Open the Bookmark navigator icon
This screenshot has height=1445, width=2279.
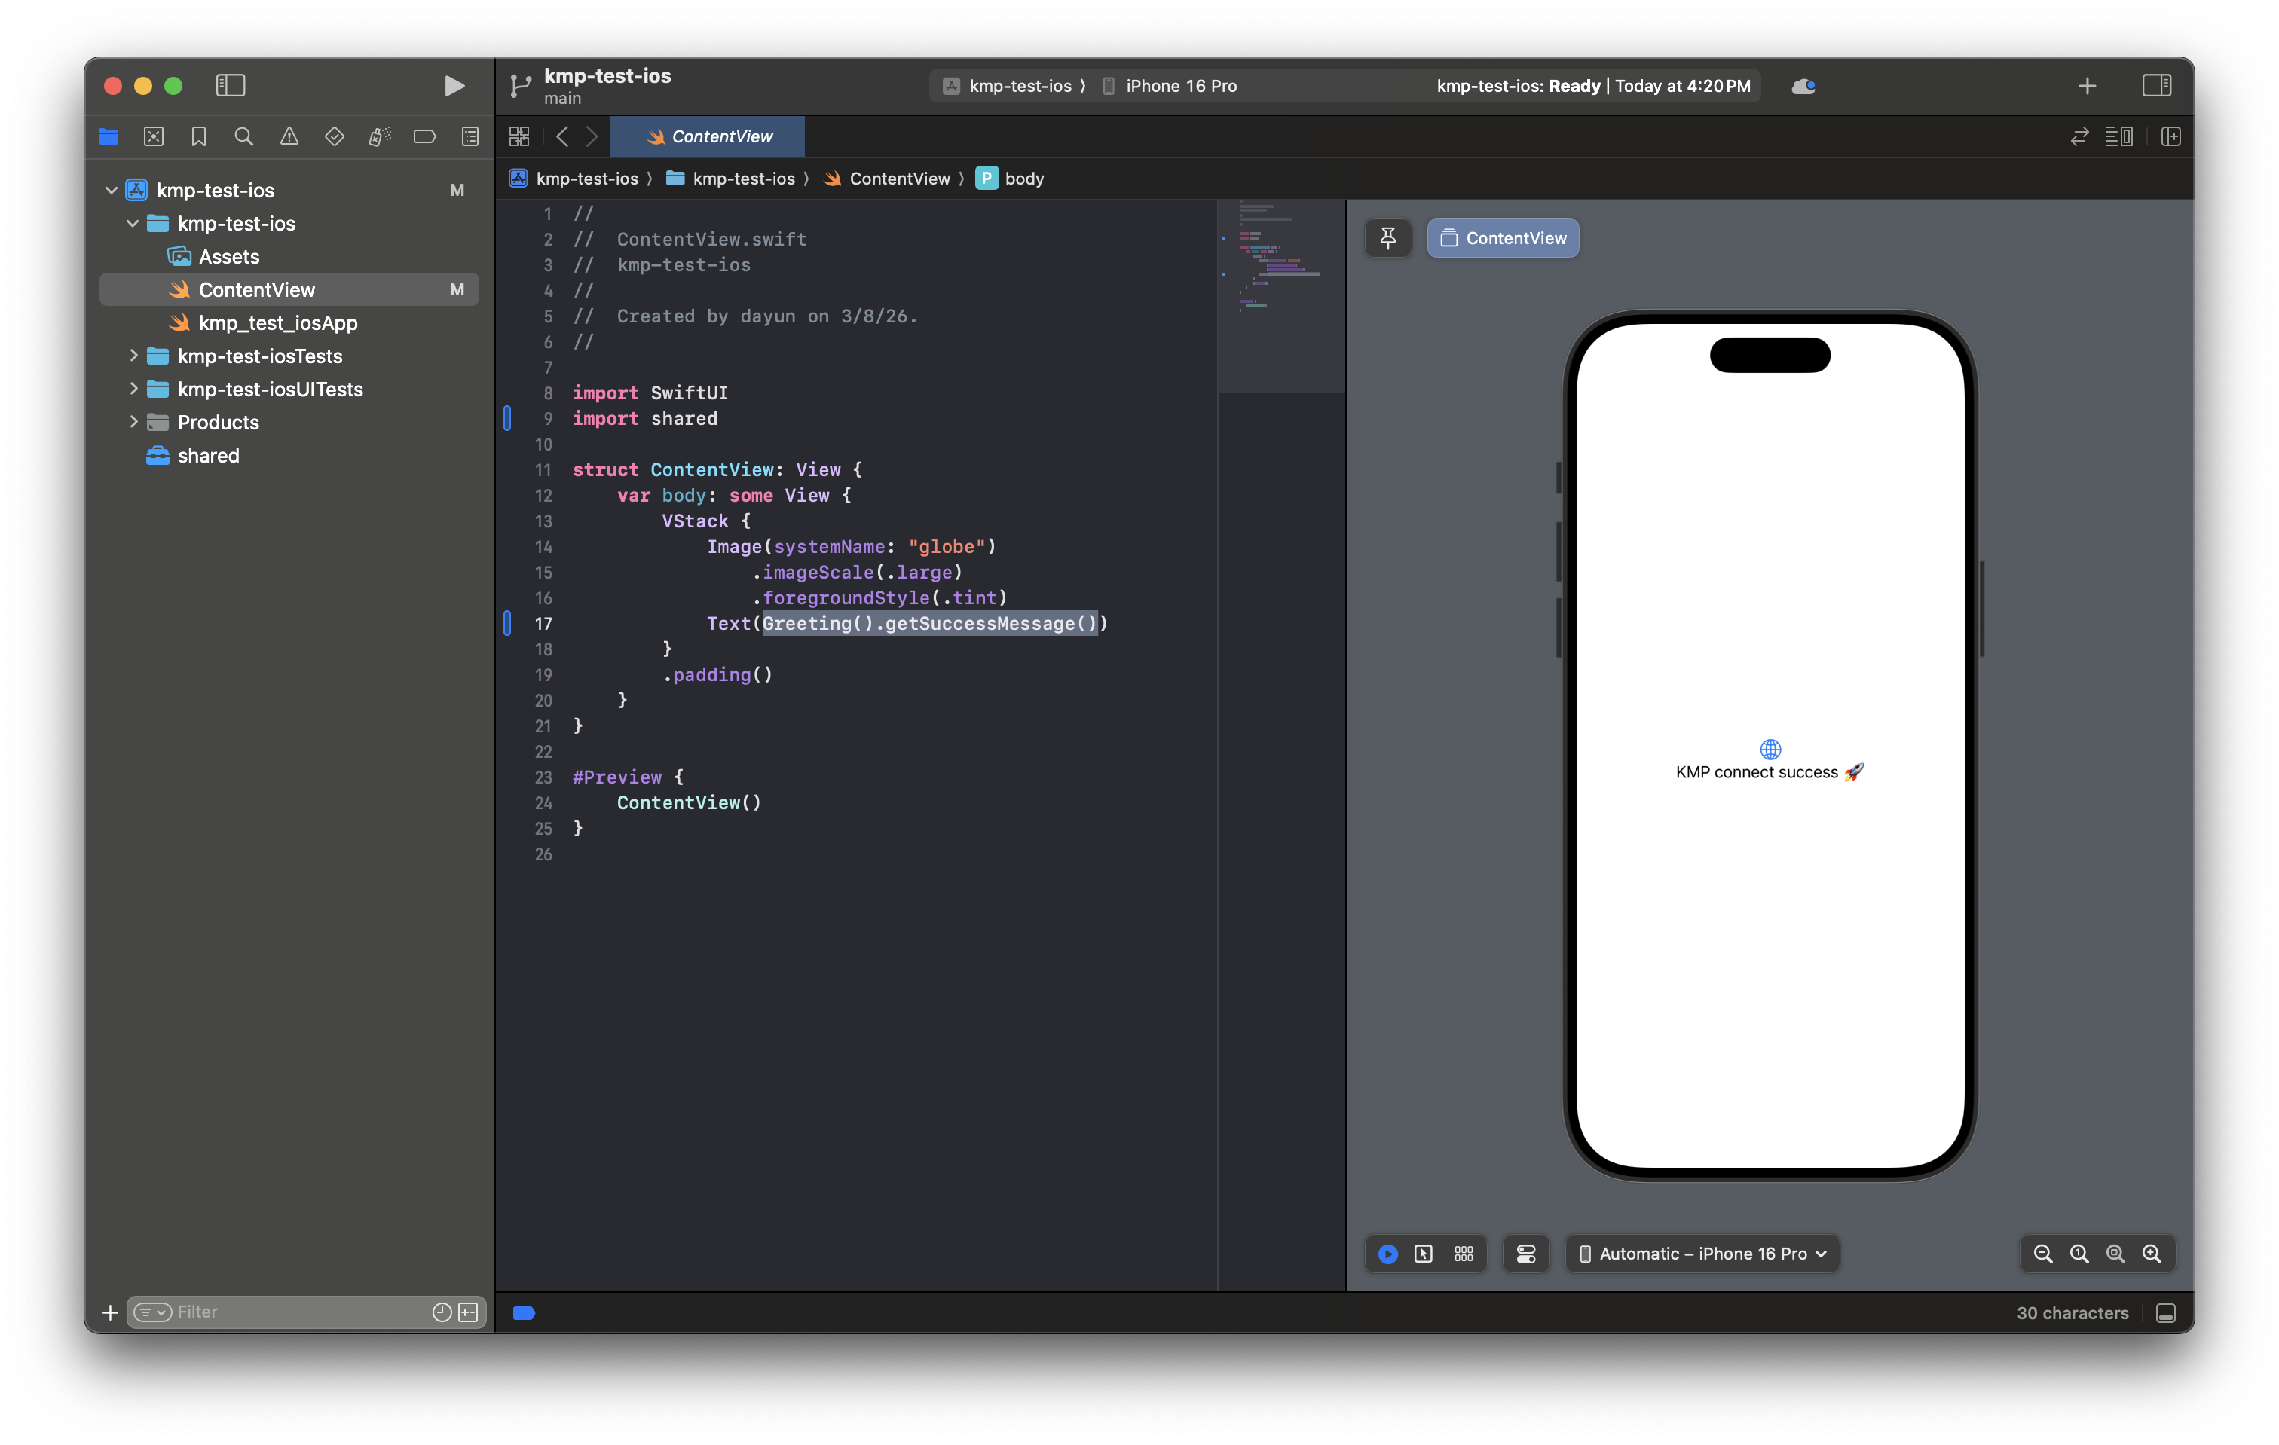coord(199,136)
